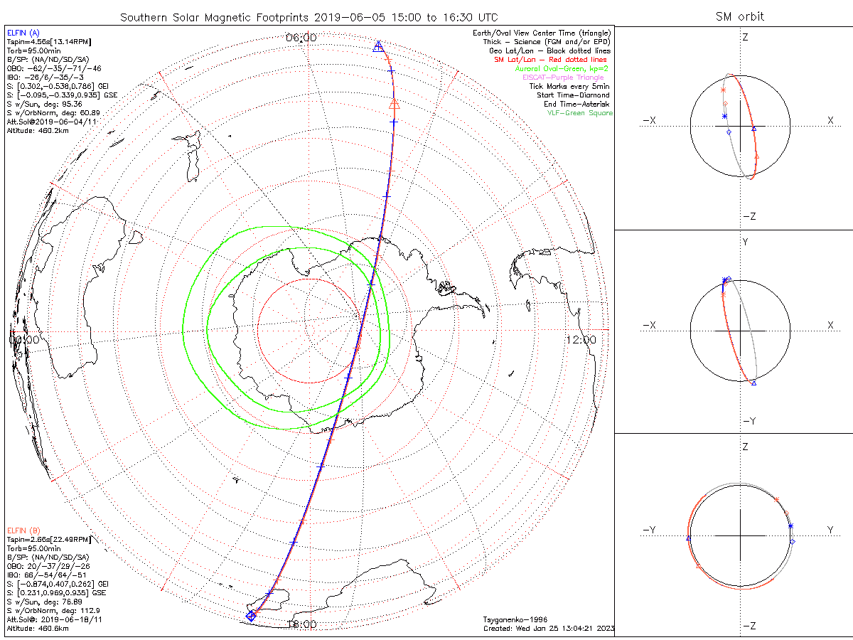Click the '18:00' local time label

click(x=301, y=624)
